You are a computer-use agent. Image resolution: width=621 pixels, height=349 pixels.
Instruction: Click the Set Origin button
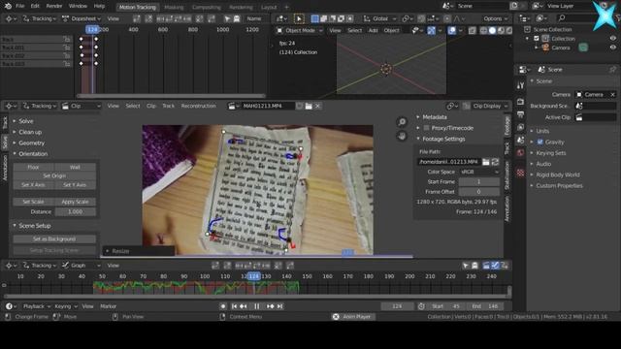coord(54,175)
